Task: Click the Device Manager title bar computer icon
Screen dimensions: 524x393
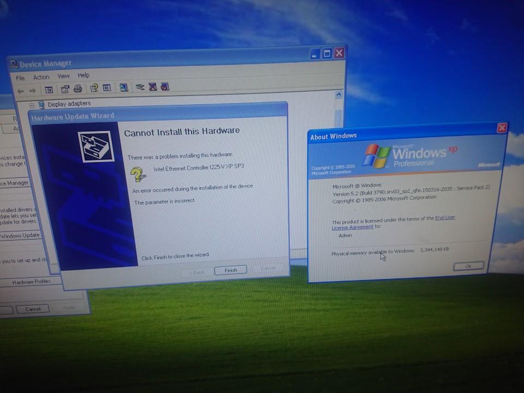Action: (x=14, y=64)
